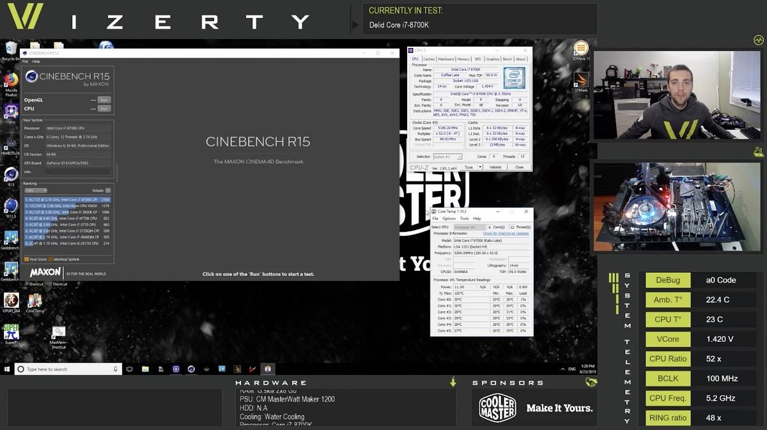Screen dimensions: 767x430
Task: Switch to the Bench tab in CPU-Z
Action: (507, 59)
